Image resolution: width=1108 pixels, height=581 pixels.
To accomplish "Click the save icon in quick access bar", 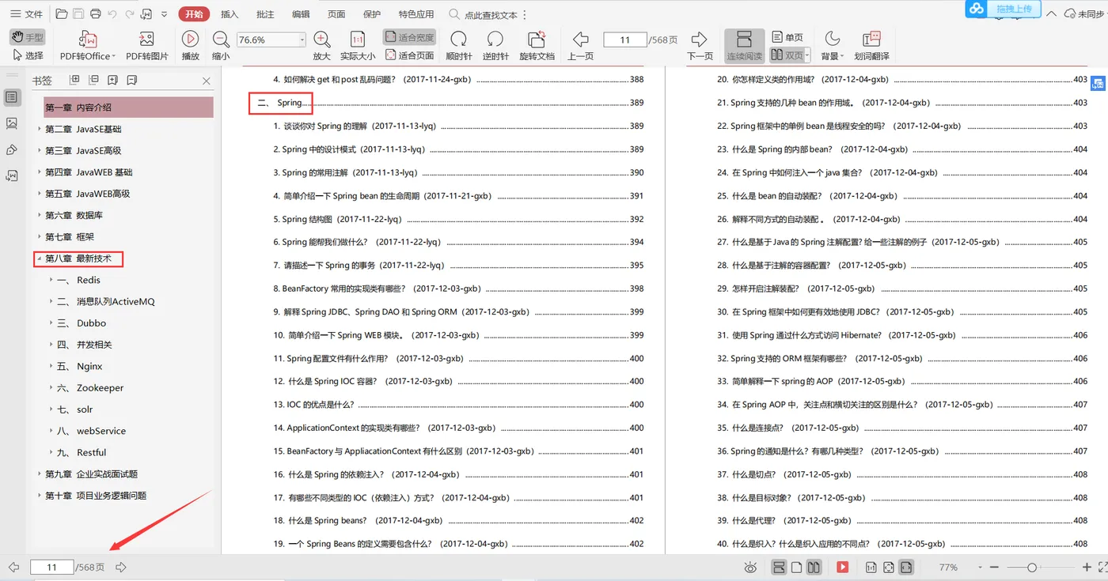I will click(79, 14).
